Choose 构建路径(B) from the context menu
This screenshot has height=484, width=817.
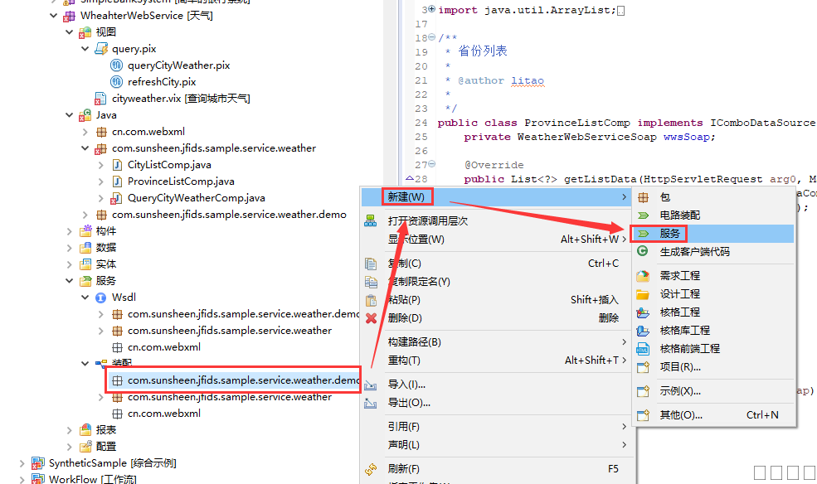coord(414,342)
